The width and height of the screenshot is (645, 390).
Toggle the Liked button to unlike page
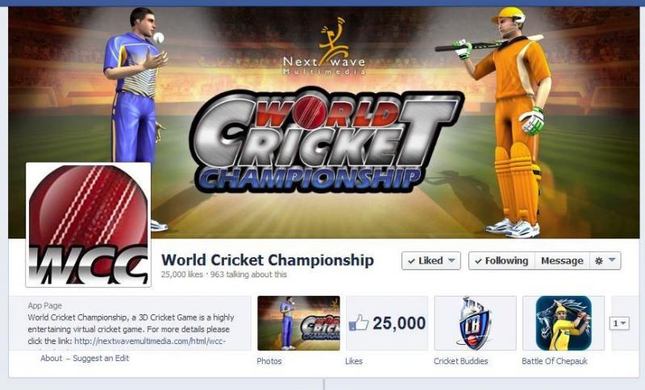click(x=431, y=260)
